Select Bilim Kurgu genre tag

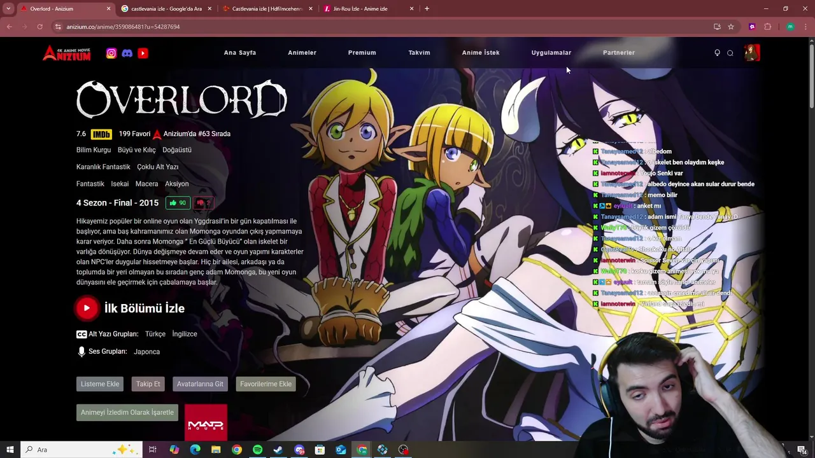94,150
